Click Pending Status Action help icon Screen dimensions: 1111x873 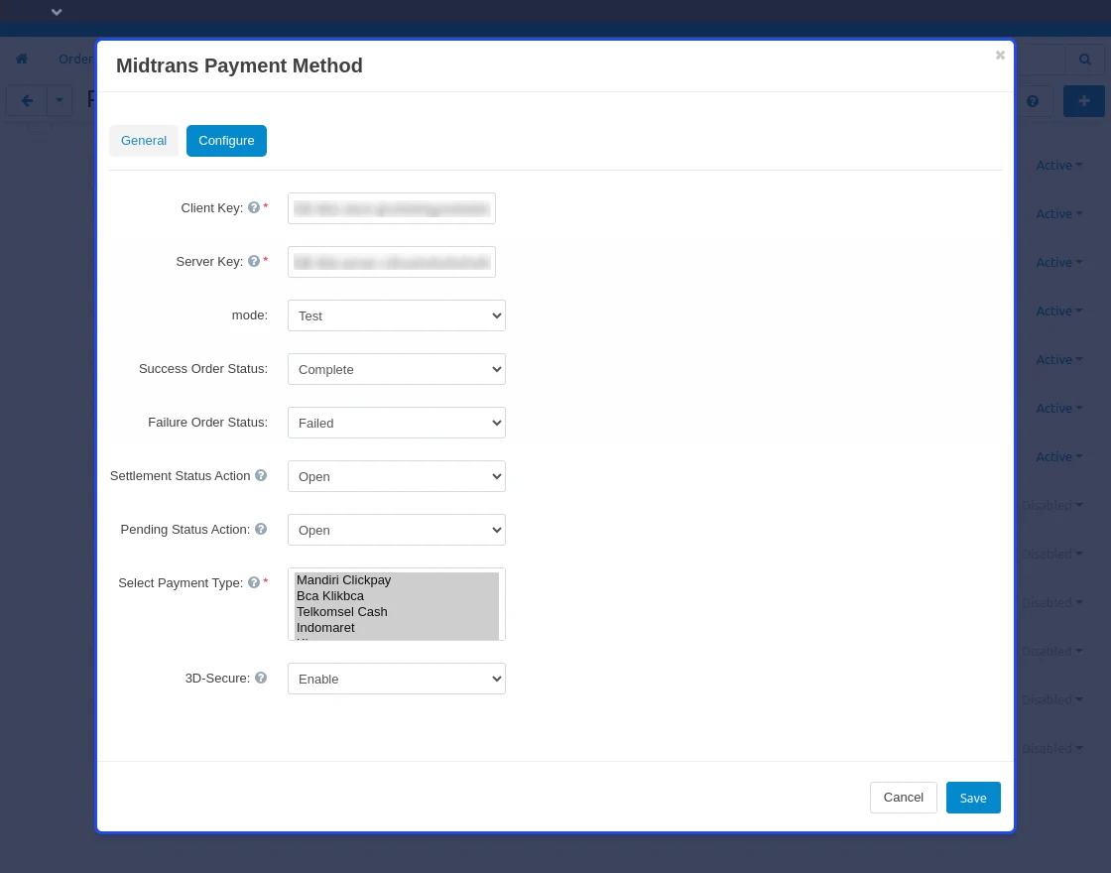(261, 530)
